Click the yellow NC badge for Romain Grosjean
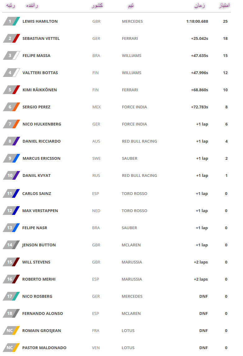Image resolution: width=243 pixels, height=356 pixels. coord(11,330)
